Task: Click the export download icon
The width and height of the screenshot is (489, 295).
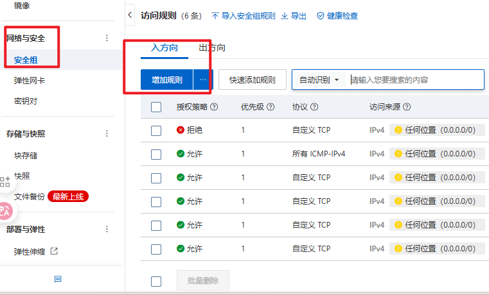Action: click(x=285, y=16)
